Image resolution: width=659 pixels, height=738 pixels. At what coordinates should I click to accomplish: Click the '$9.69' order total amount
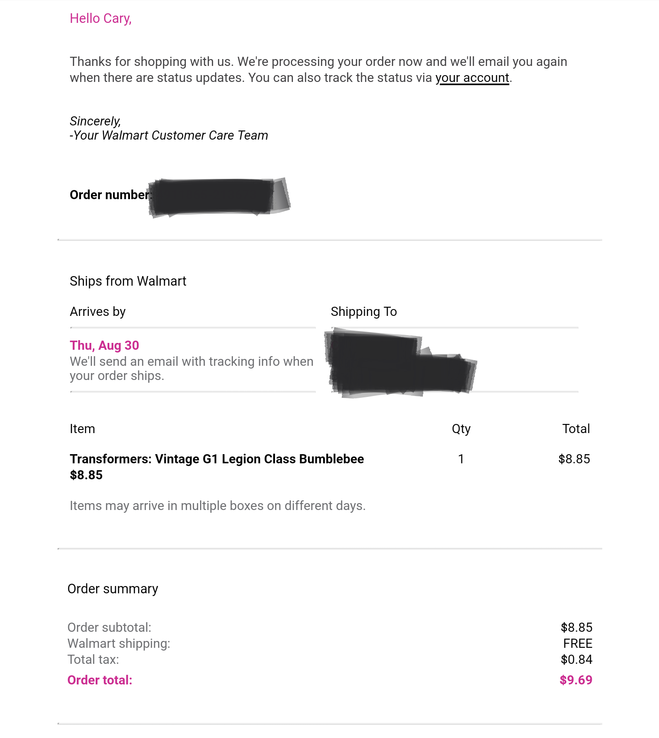tap(576, 680)
